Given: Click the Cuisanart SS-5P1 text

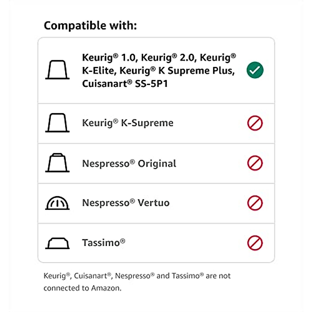Looking at the screenshot, I should [x=125, y=84].
